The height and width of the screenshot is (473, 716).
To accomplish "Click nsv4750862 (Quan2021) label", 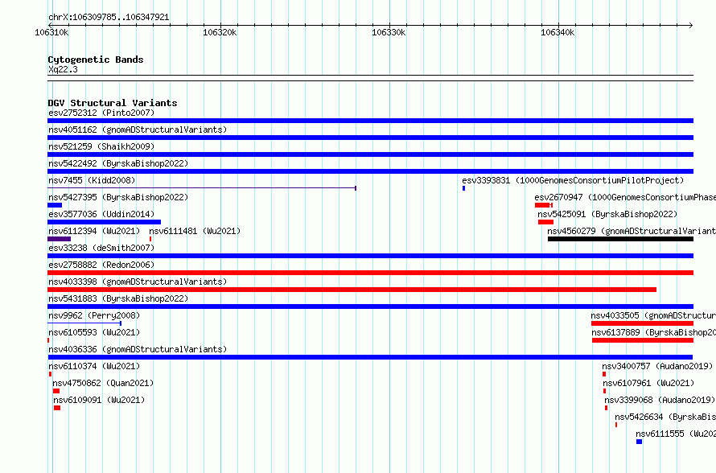I will point(103,383).
